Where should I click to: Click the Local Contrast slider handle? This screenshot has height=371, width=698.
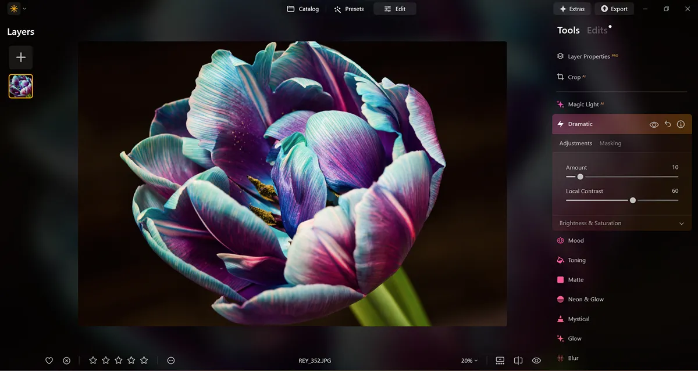tap(633, 200)
